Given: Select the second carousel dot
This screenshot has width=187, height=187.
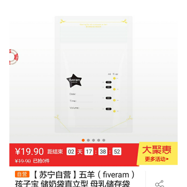Looking at the screenshot, I should [x=88, y=140].
